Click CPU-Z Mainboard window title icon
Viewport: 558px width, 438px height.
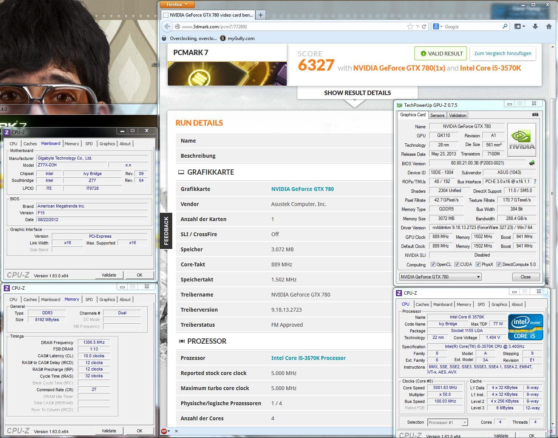(6, 132)
